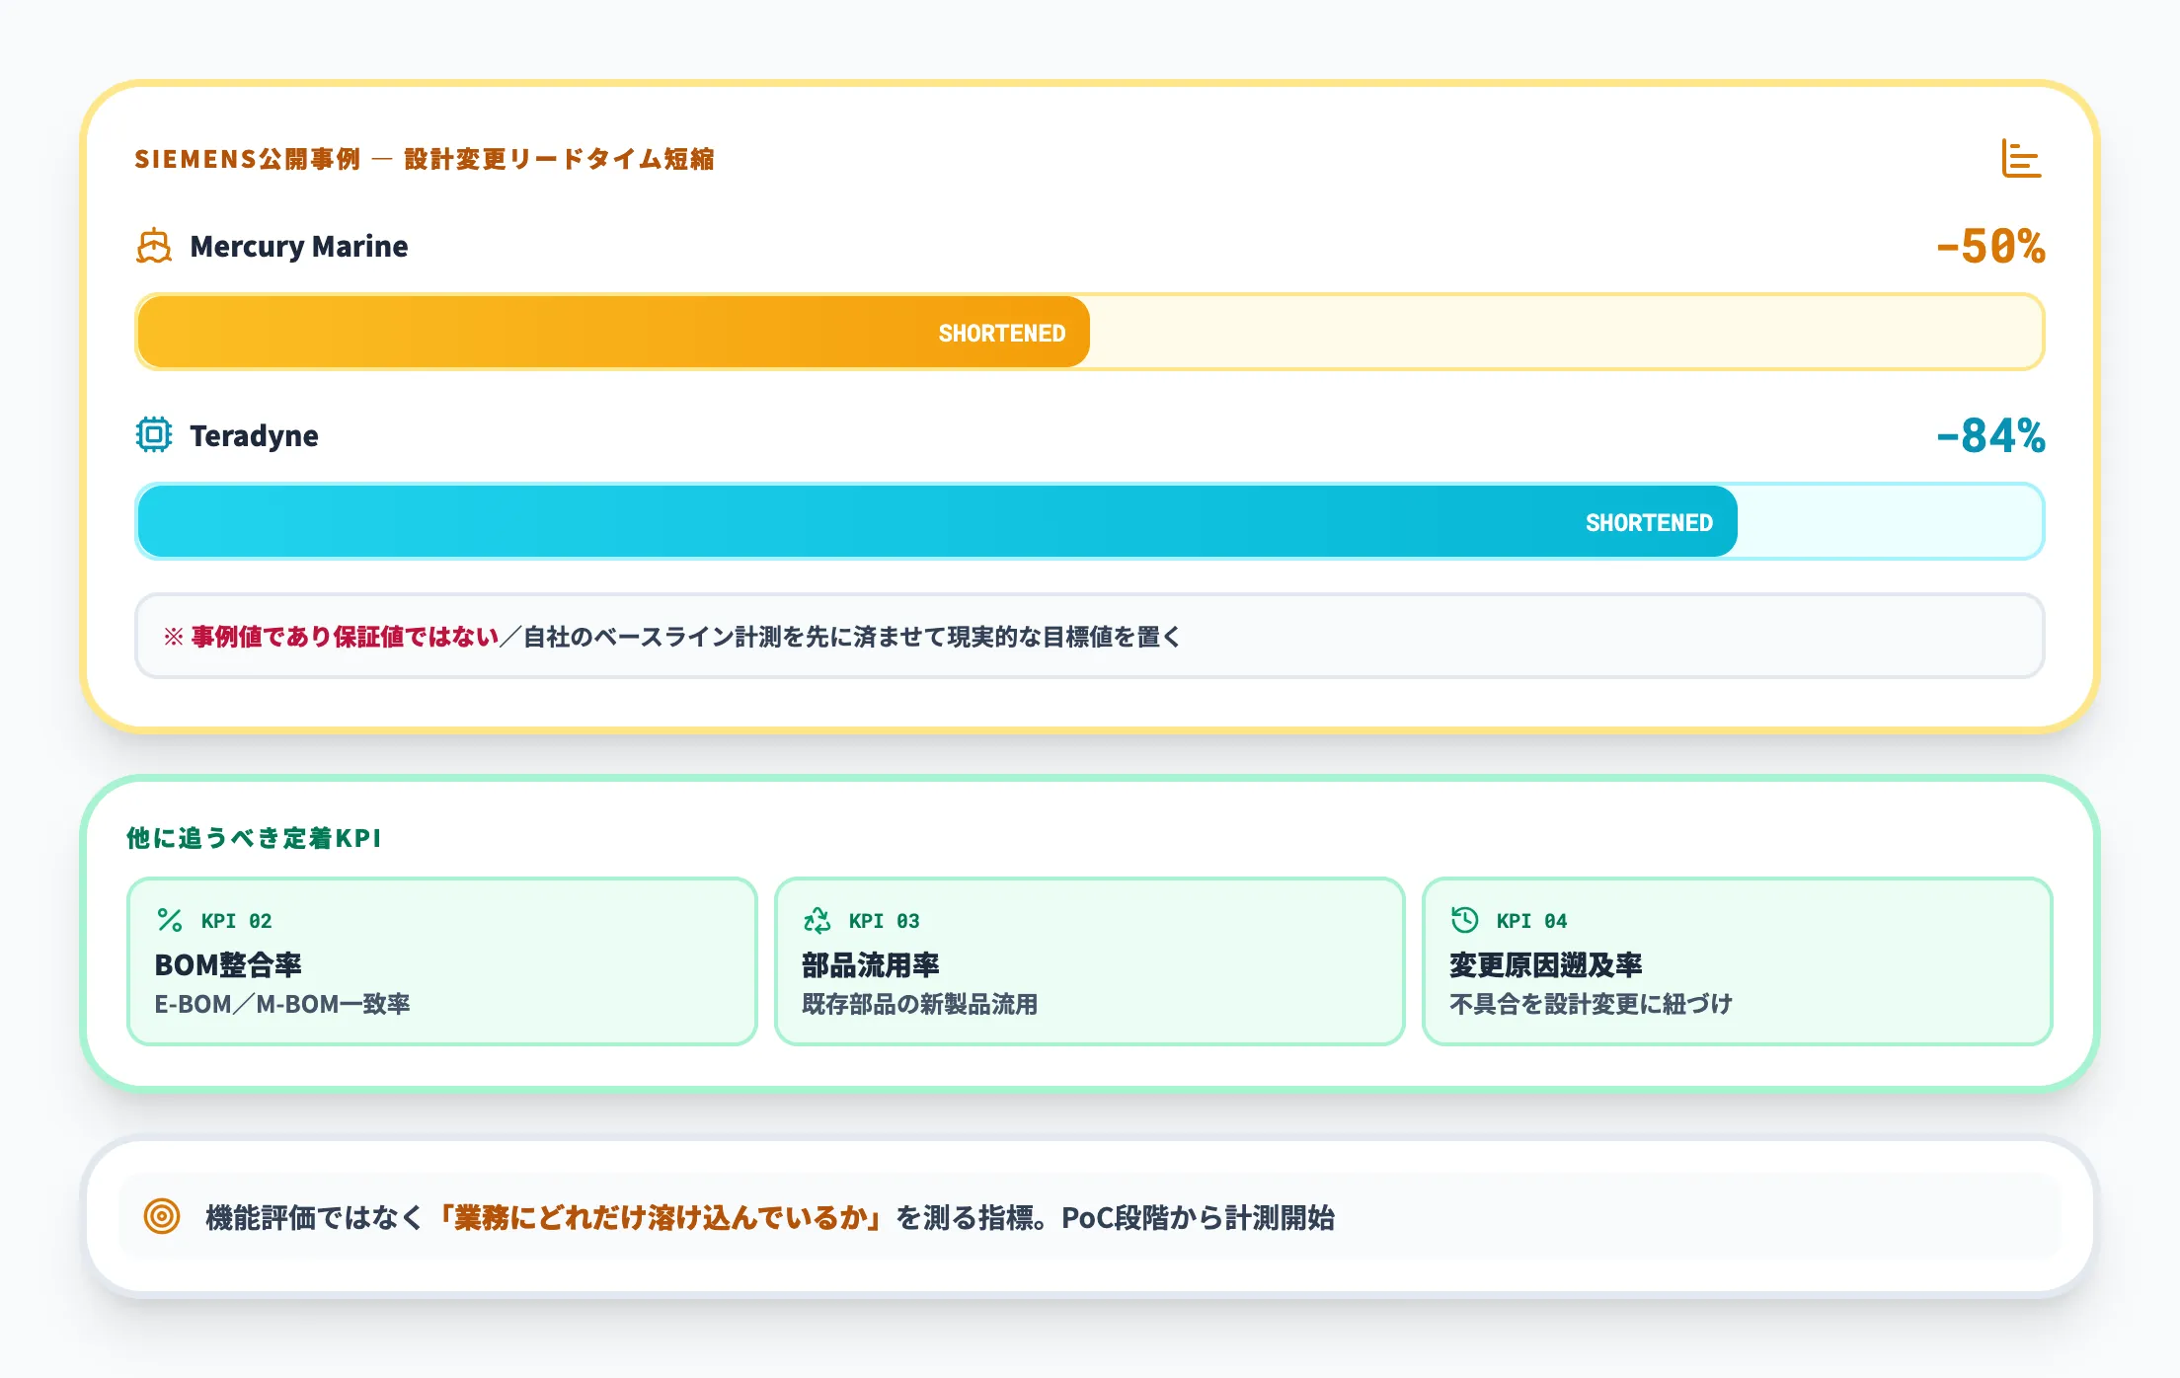Viewport: 2180px width, 1378px height.
Task: Click the chip icon beside Teradyne
Action: tap(154, 434)
